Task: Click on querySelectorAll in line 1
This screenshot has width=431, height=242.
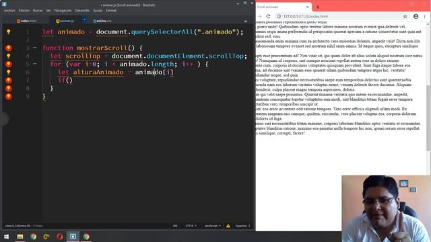Action: point(162,32)
